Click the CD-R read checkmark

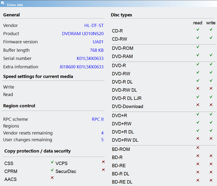click(x=198, y=29)
